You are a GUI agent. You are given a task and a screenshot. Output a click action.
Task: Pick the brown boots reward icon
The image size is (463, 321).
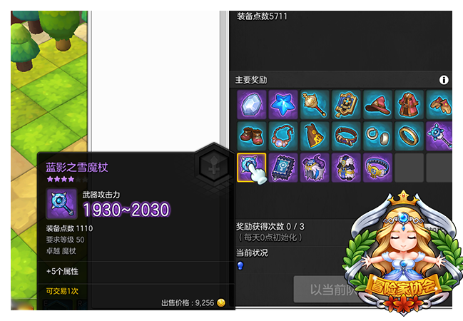click(252, 136)
